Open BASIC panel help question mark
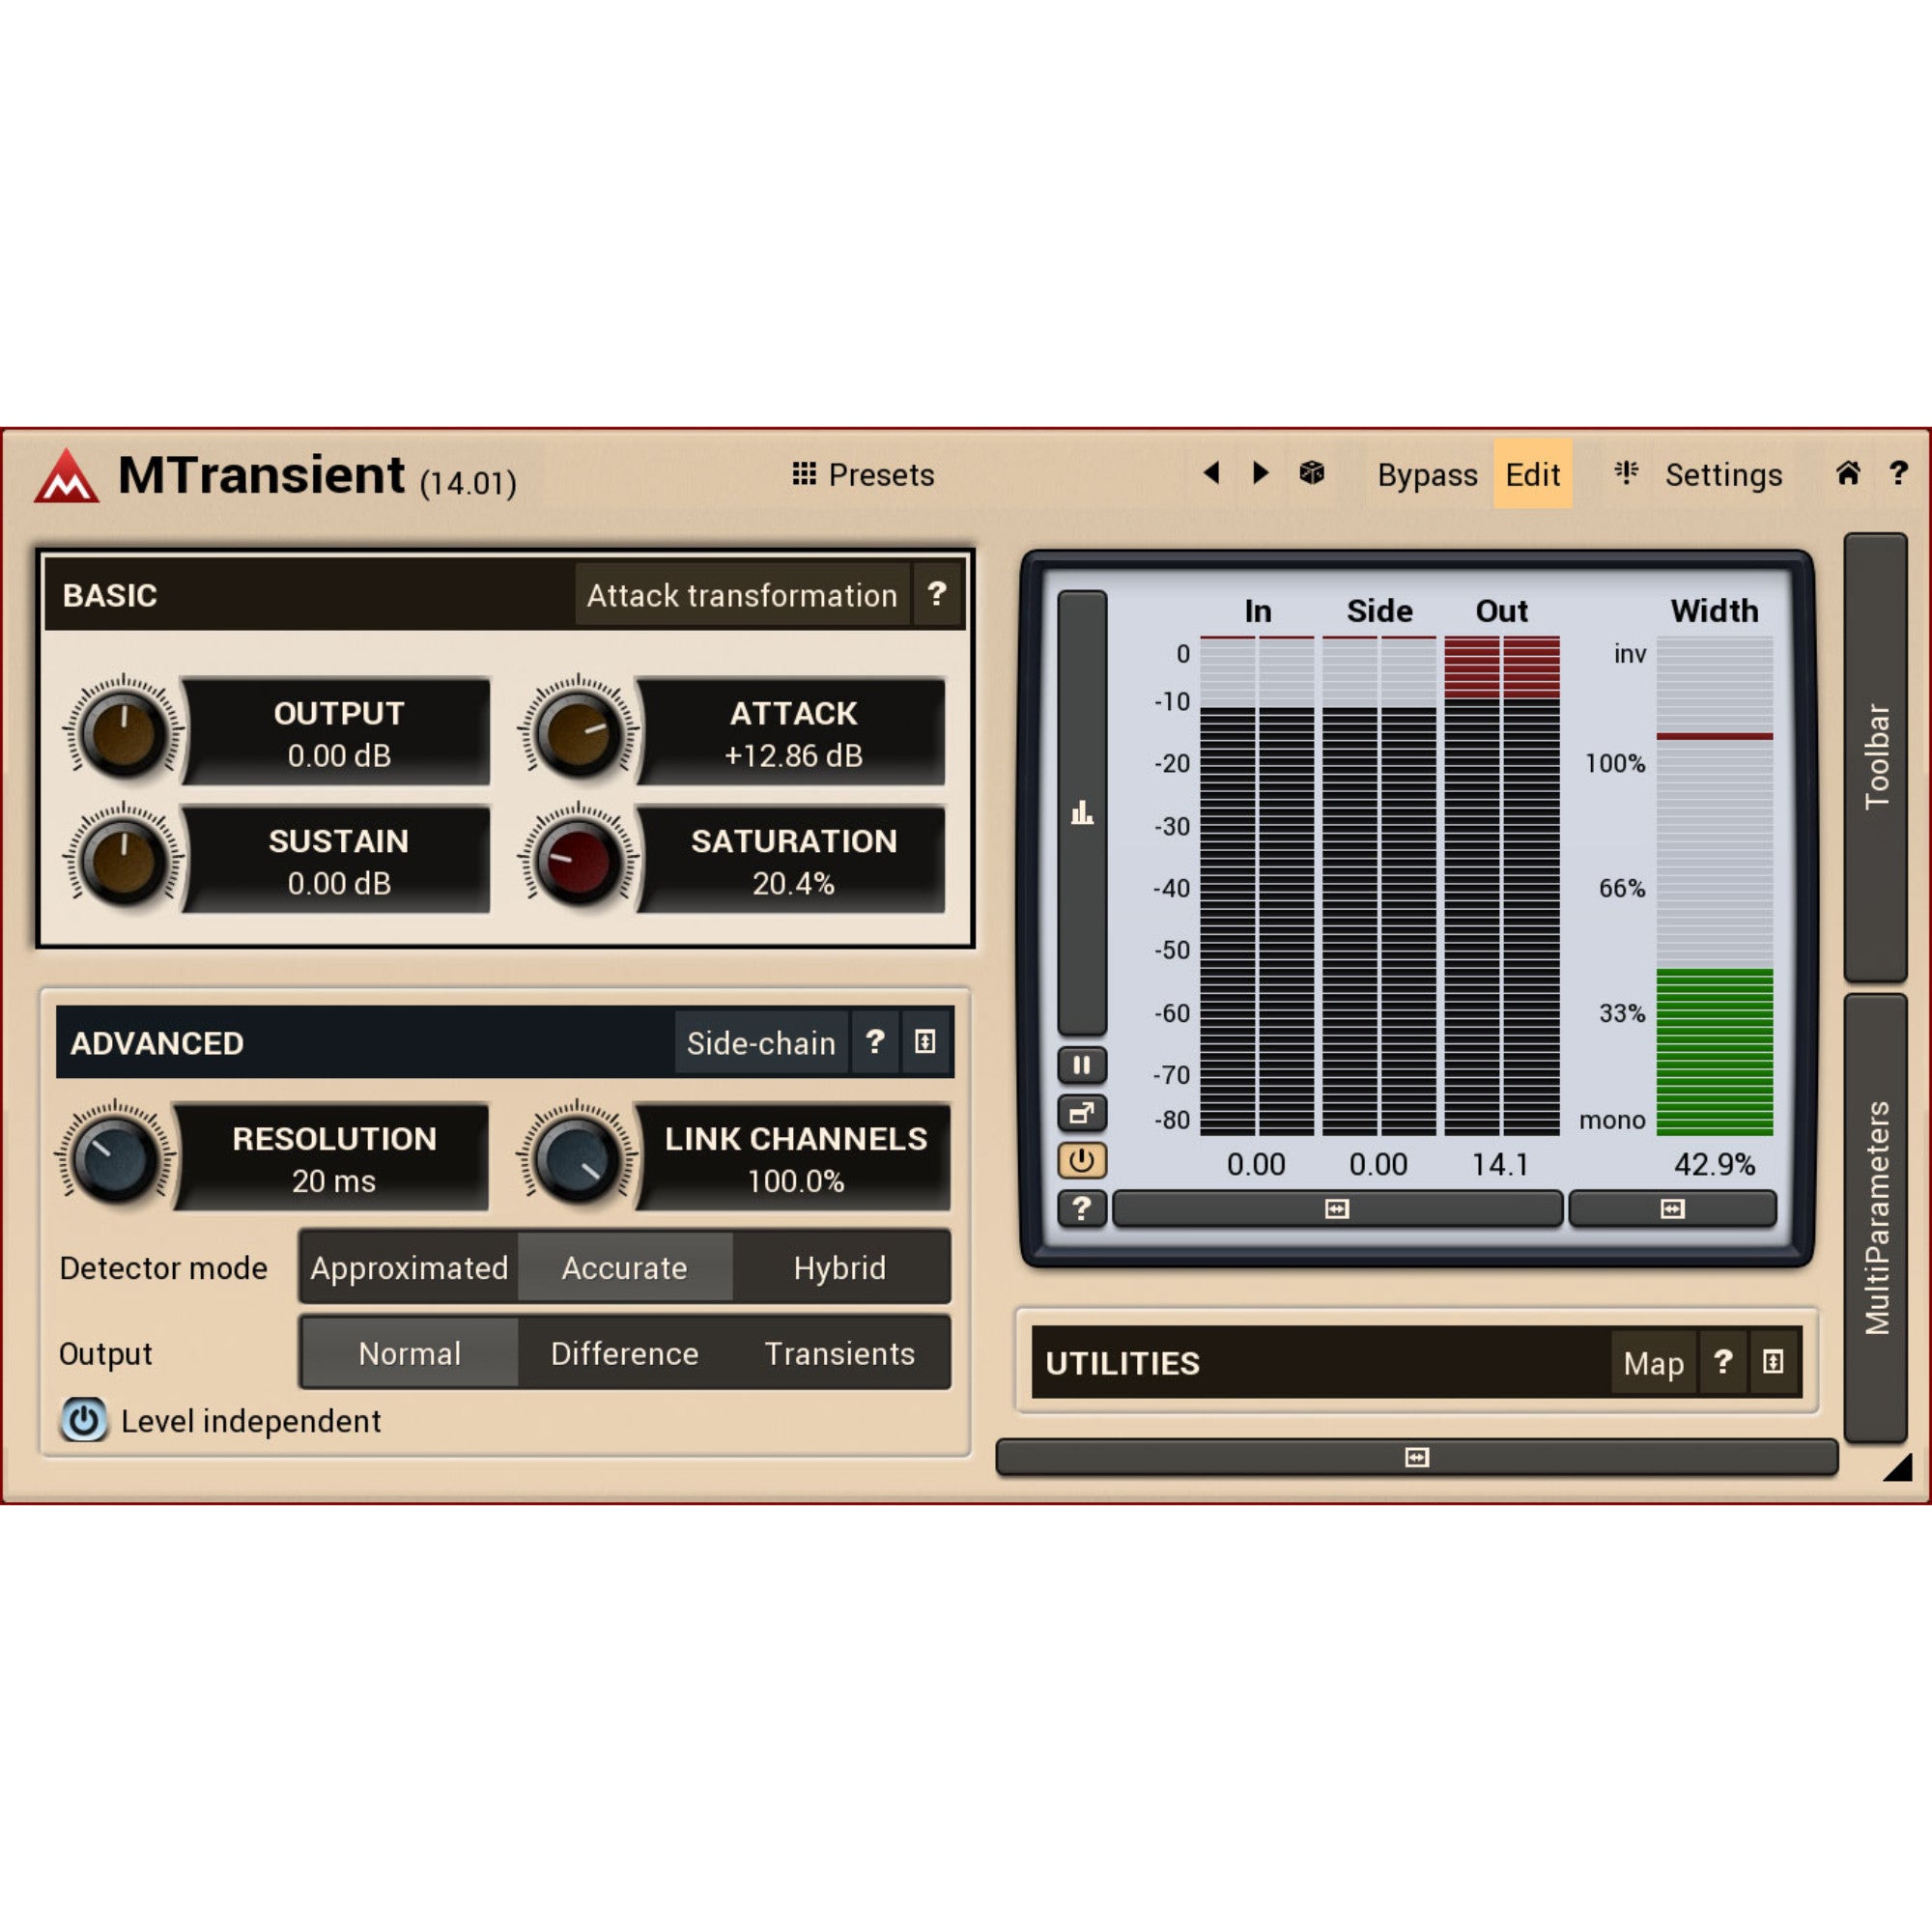The height and width of the screenshot is (1932, 1932). 937,594
